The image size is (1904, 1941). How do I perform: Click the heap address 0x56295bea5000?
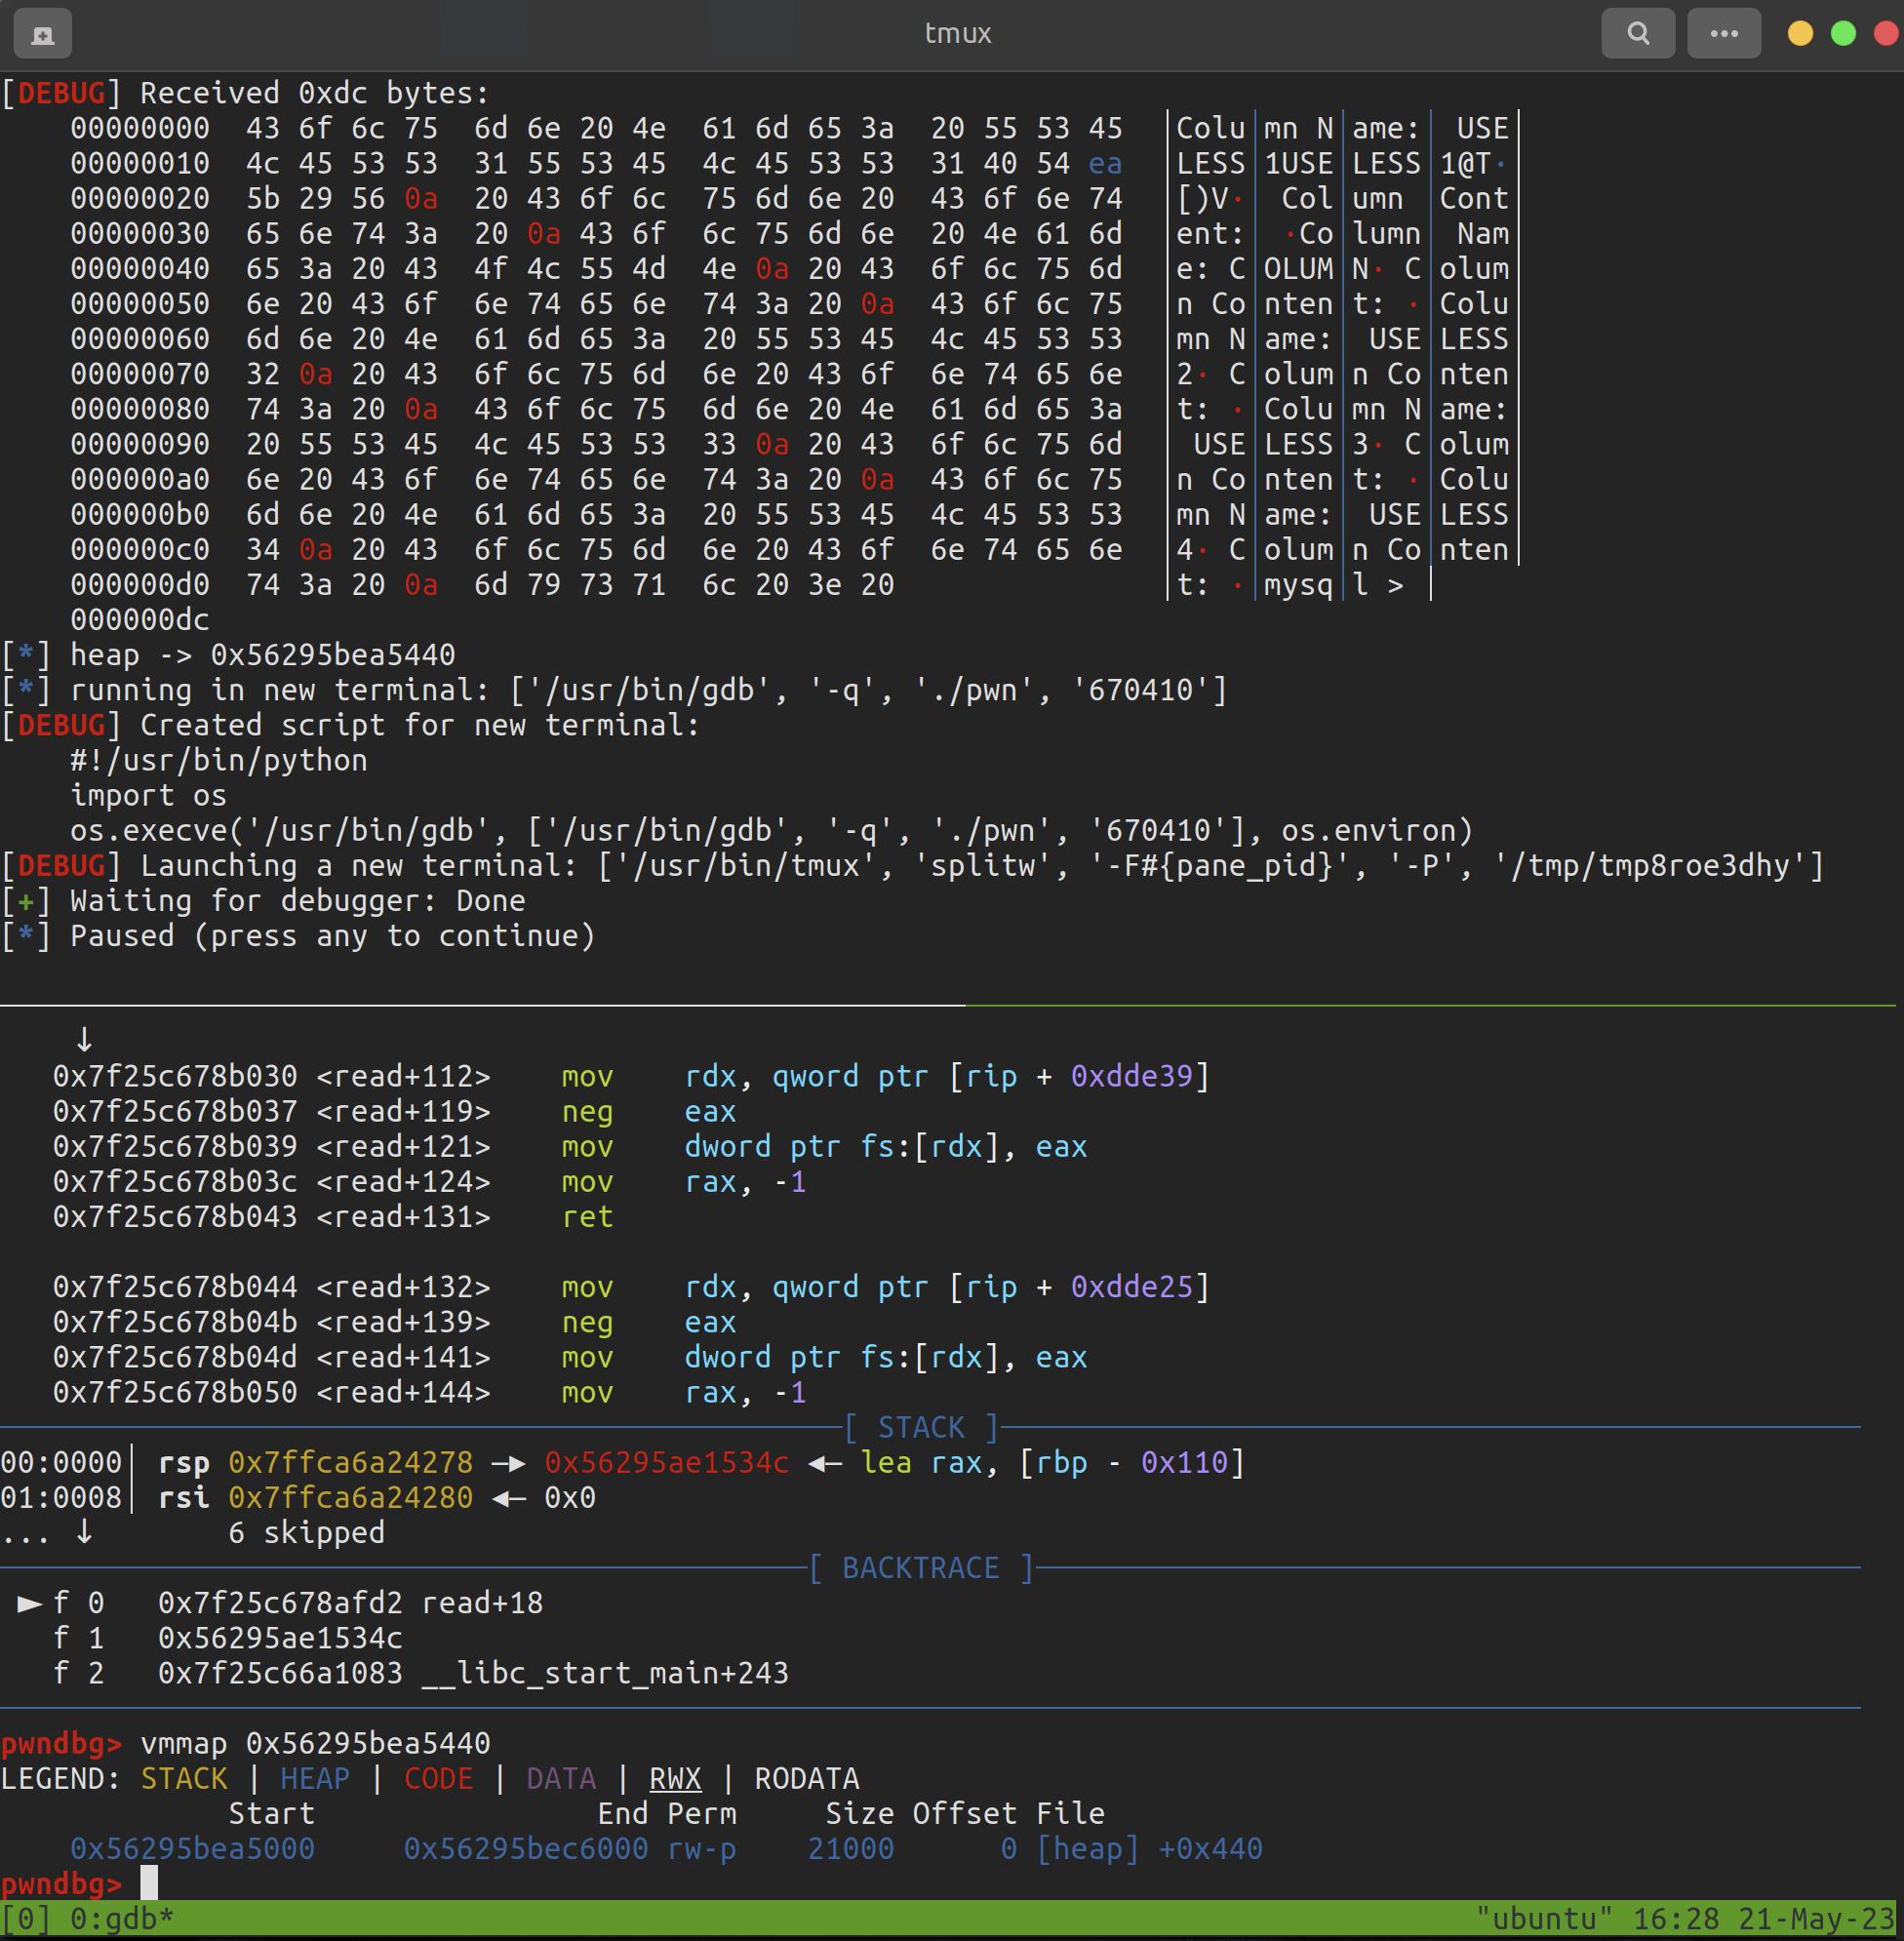click(192, 1849)
